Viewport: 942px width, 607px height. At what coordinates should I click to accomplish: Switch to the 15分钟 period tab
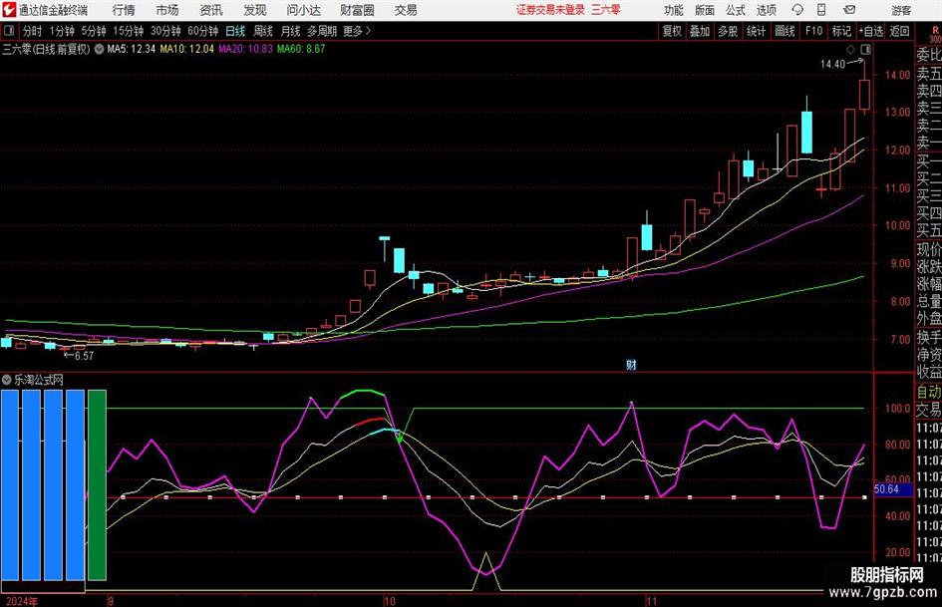[x=129, y=31]
